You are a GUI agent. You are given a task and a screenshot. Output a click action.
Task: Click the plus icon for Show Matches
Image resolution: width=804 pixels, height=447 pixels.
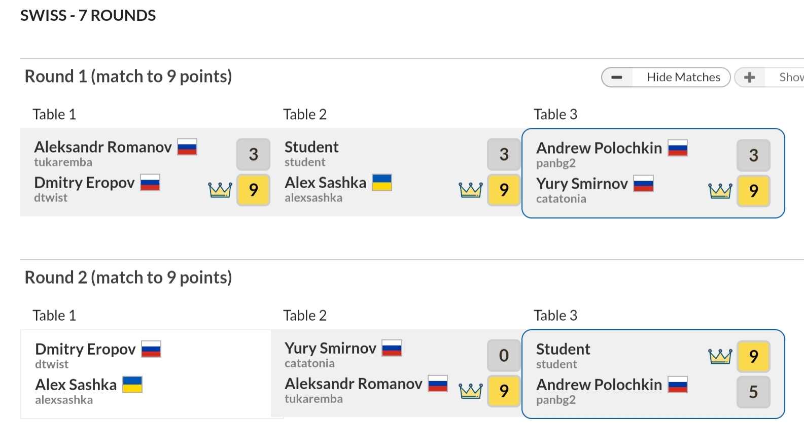[x=749, y=78]
